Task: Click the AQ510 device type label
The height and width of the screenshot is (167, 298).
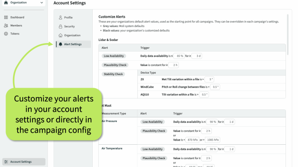Action: coord(145,95)
